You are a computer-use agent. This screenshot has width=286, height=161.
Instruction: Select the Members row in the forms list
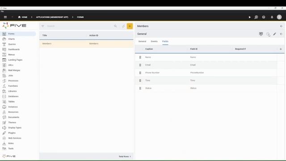point(86,44)
